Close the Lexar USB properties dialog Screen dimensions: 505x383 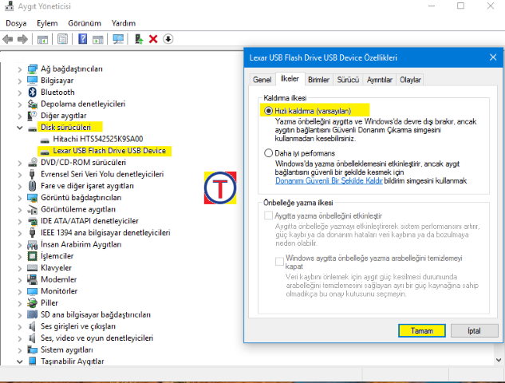pyautogui.click(x=493, y=57)
